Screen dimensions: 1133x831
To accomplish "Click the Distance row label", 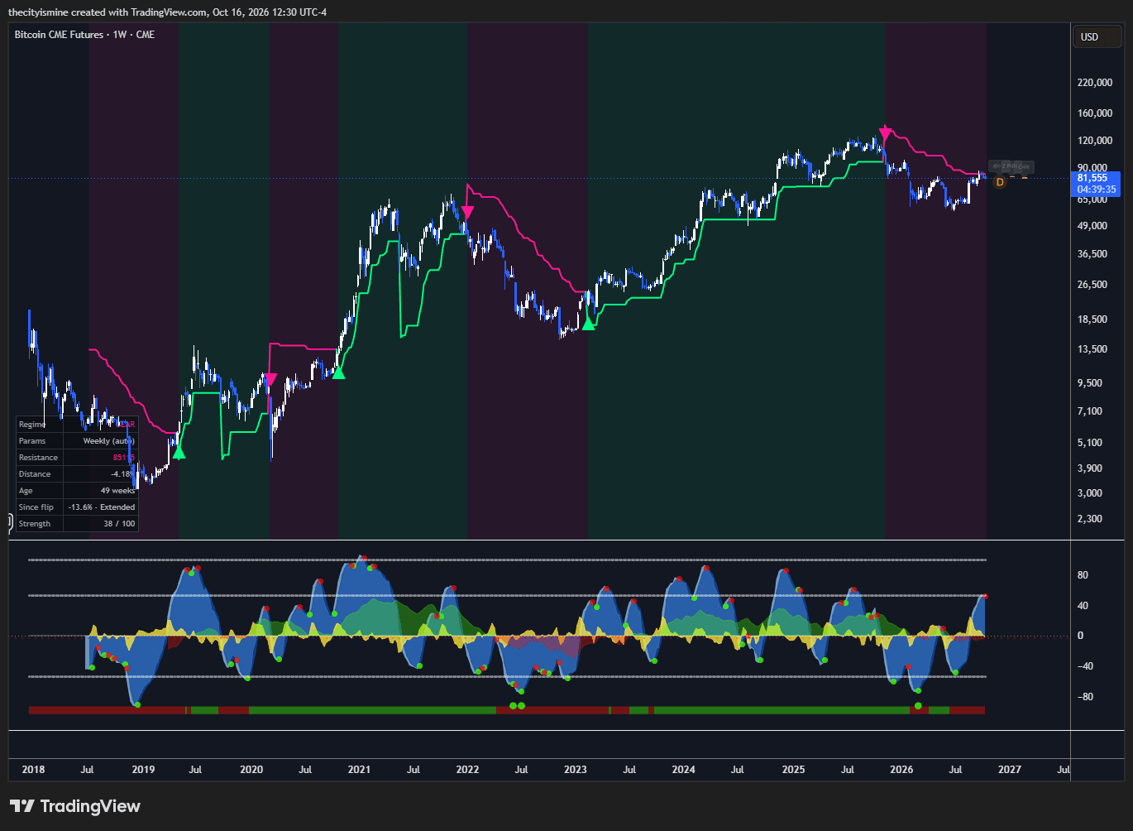I will pyautogui.click(x=35, y=474).
